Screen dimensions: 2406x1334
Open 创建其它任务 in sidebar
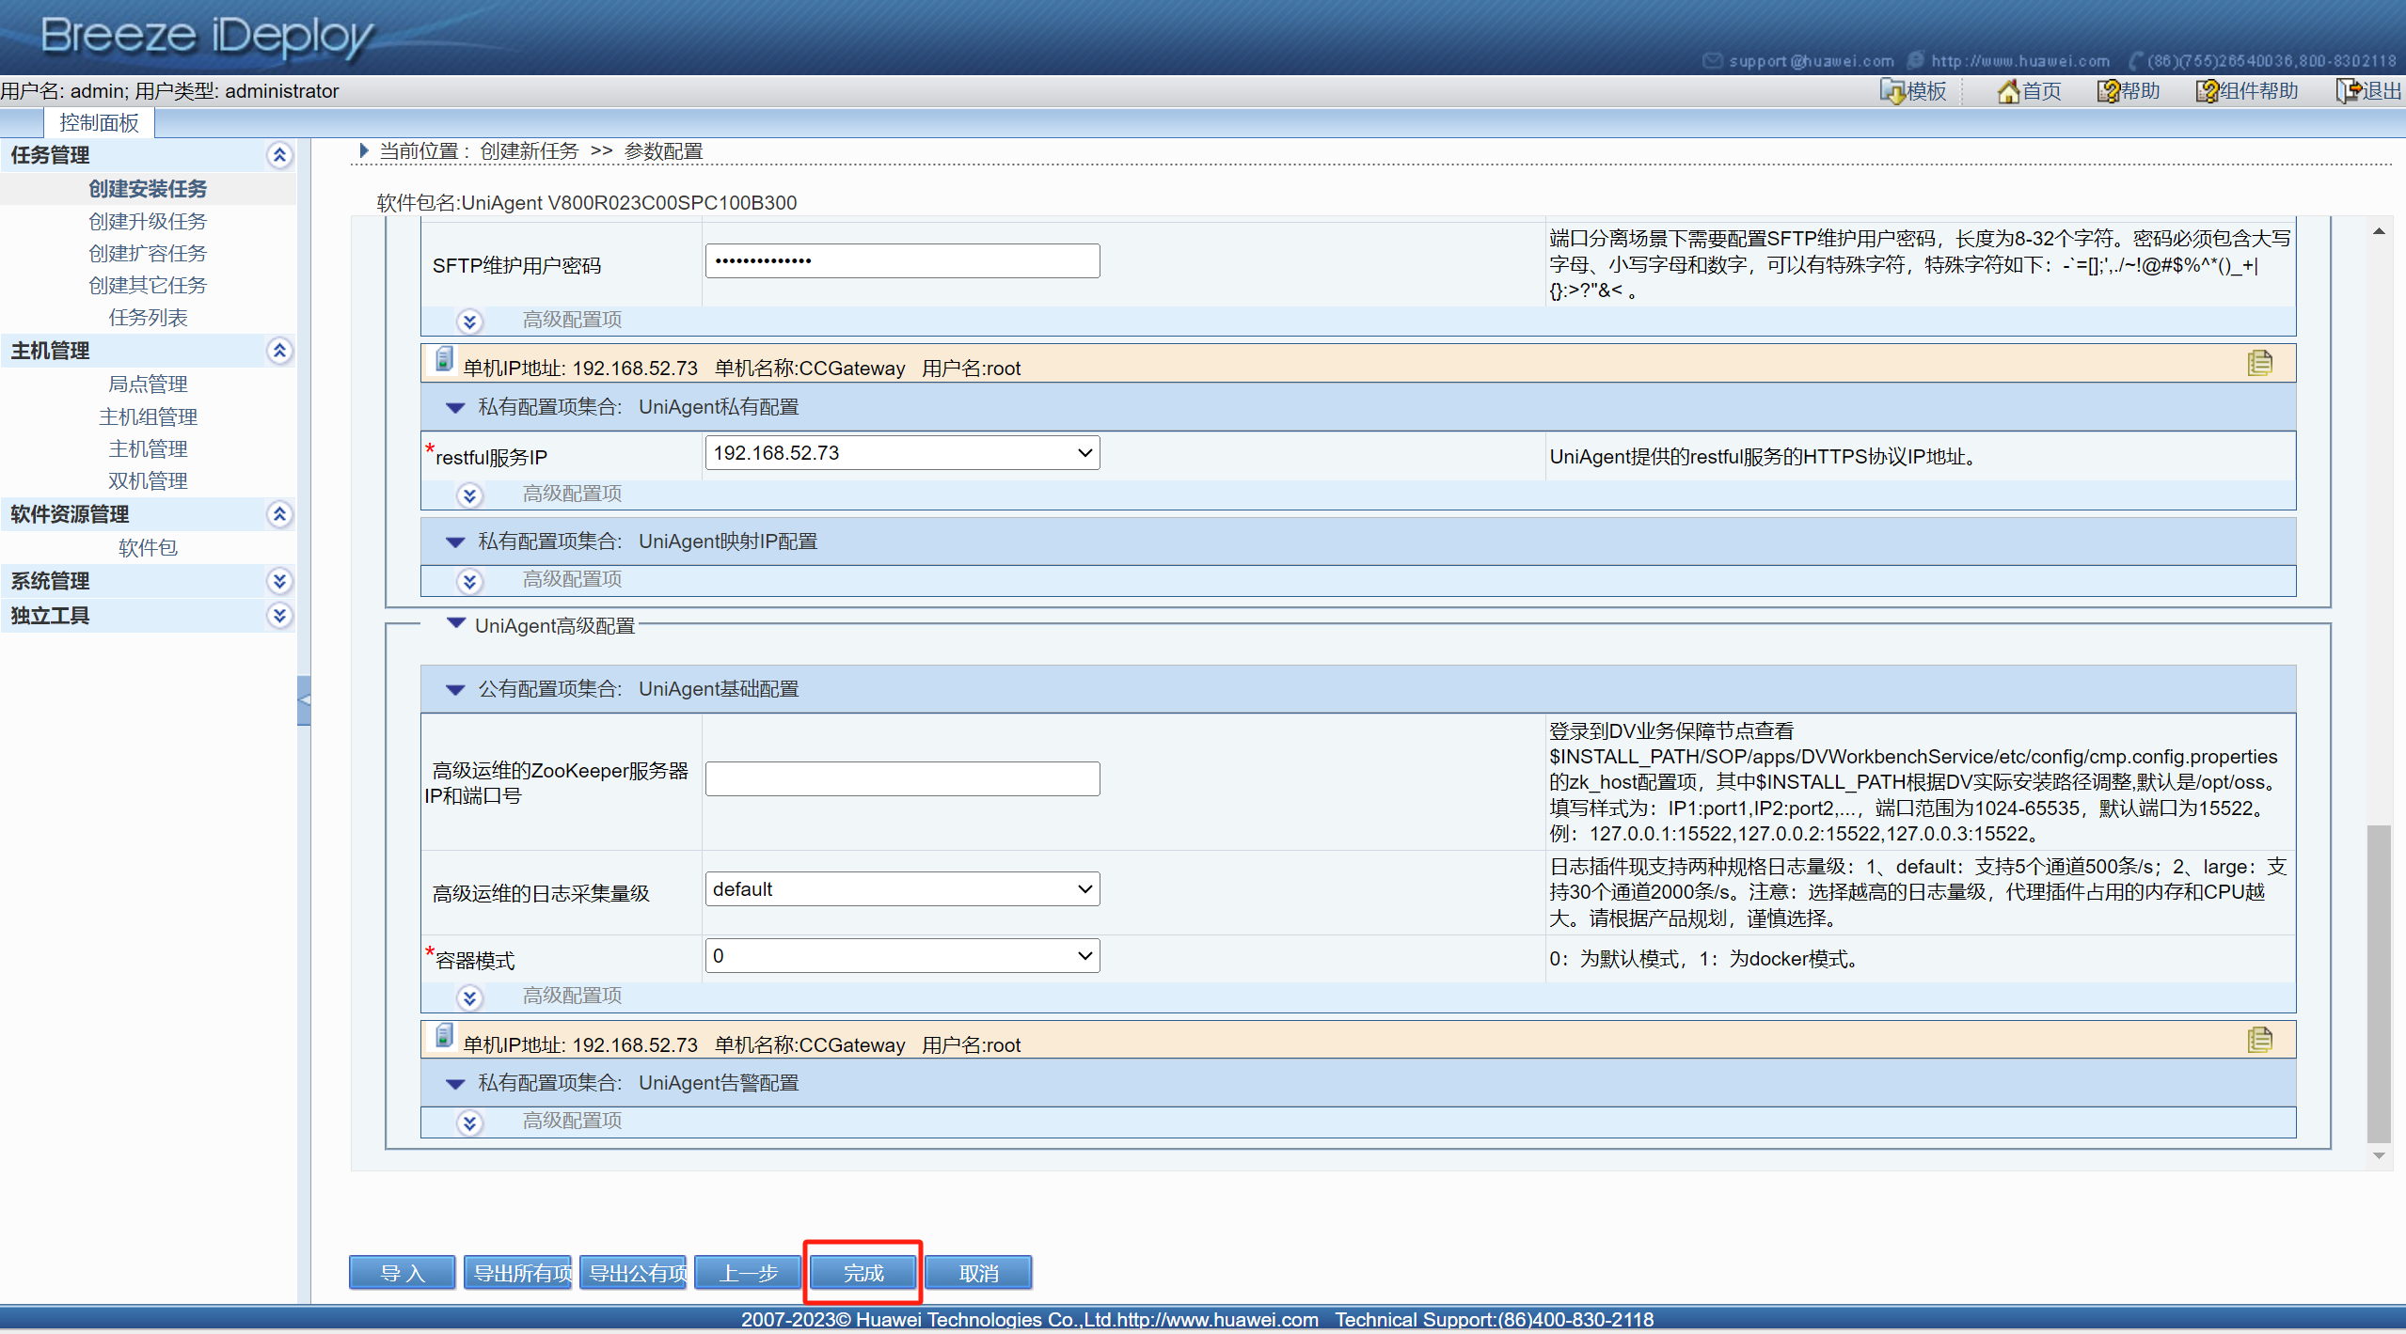point(148,285)
